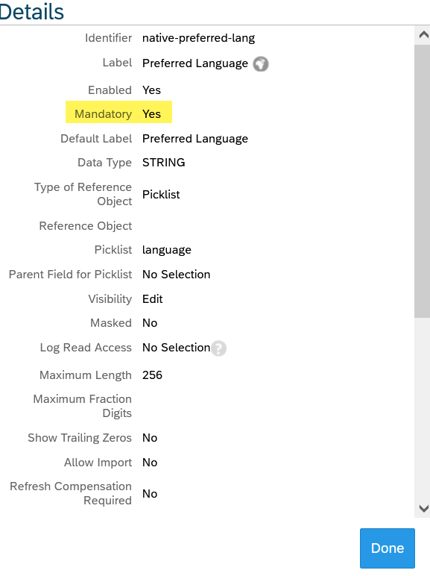Click the Visibility Edit value
The height and width of the screenshot is (576, 430).
tap(152, 299)
